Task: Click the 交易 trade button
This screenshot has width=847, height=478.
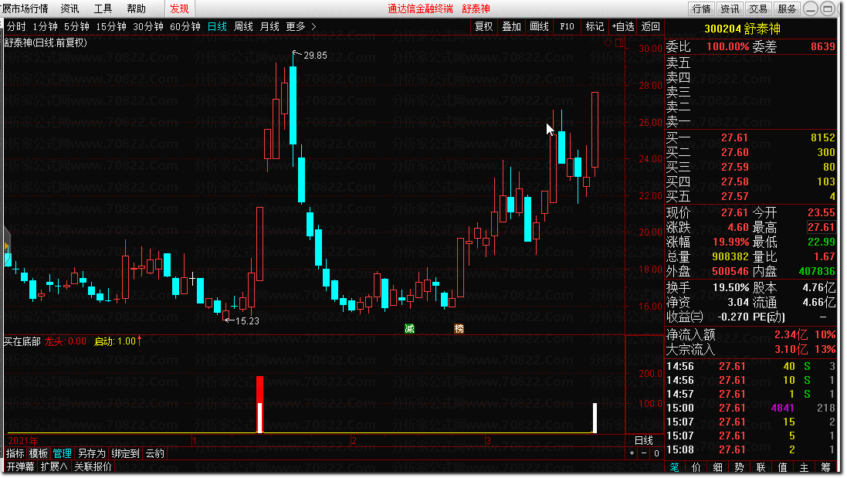Action: (x=758, y=8)
